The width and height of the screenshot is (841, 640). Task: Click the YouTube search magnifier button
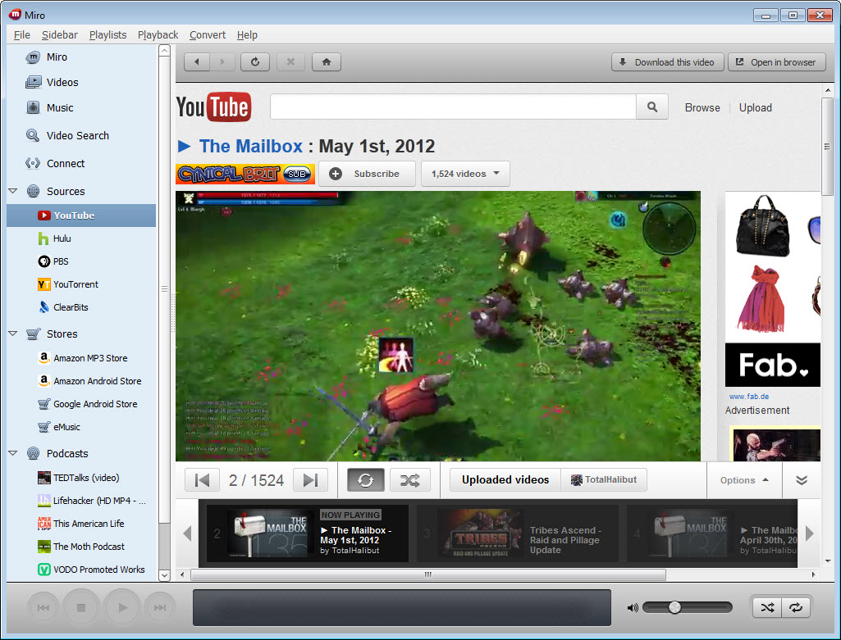click(x=651, y=107)
